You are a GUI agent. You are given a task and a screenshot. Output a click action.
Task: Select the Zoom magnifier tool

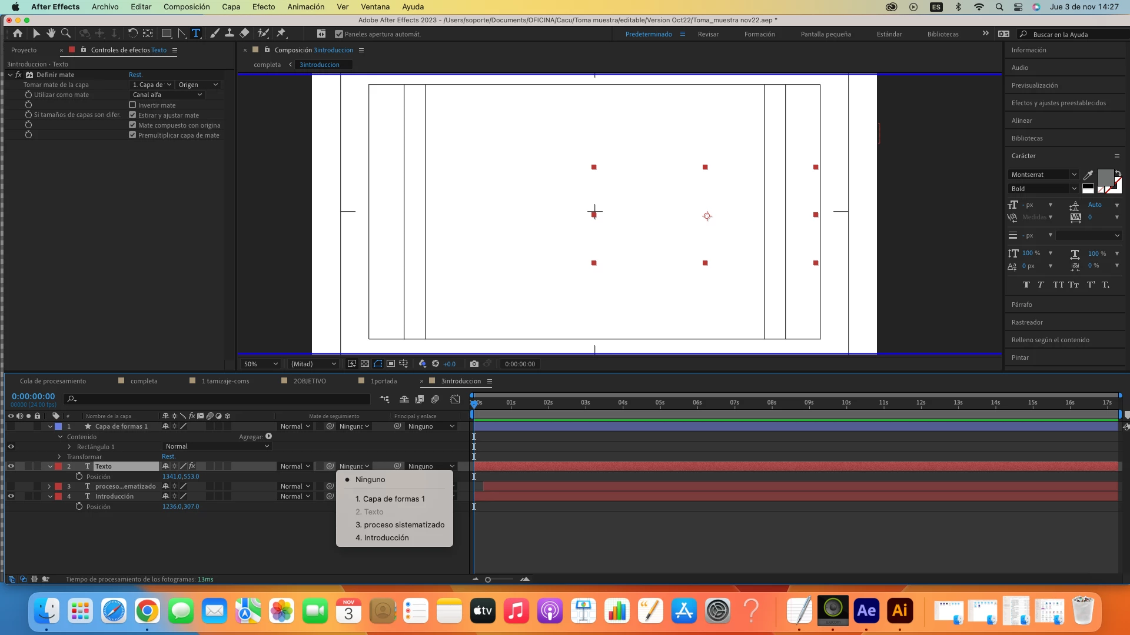coord(66,34)
